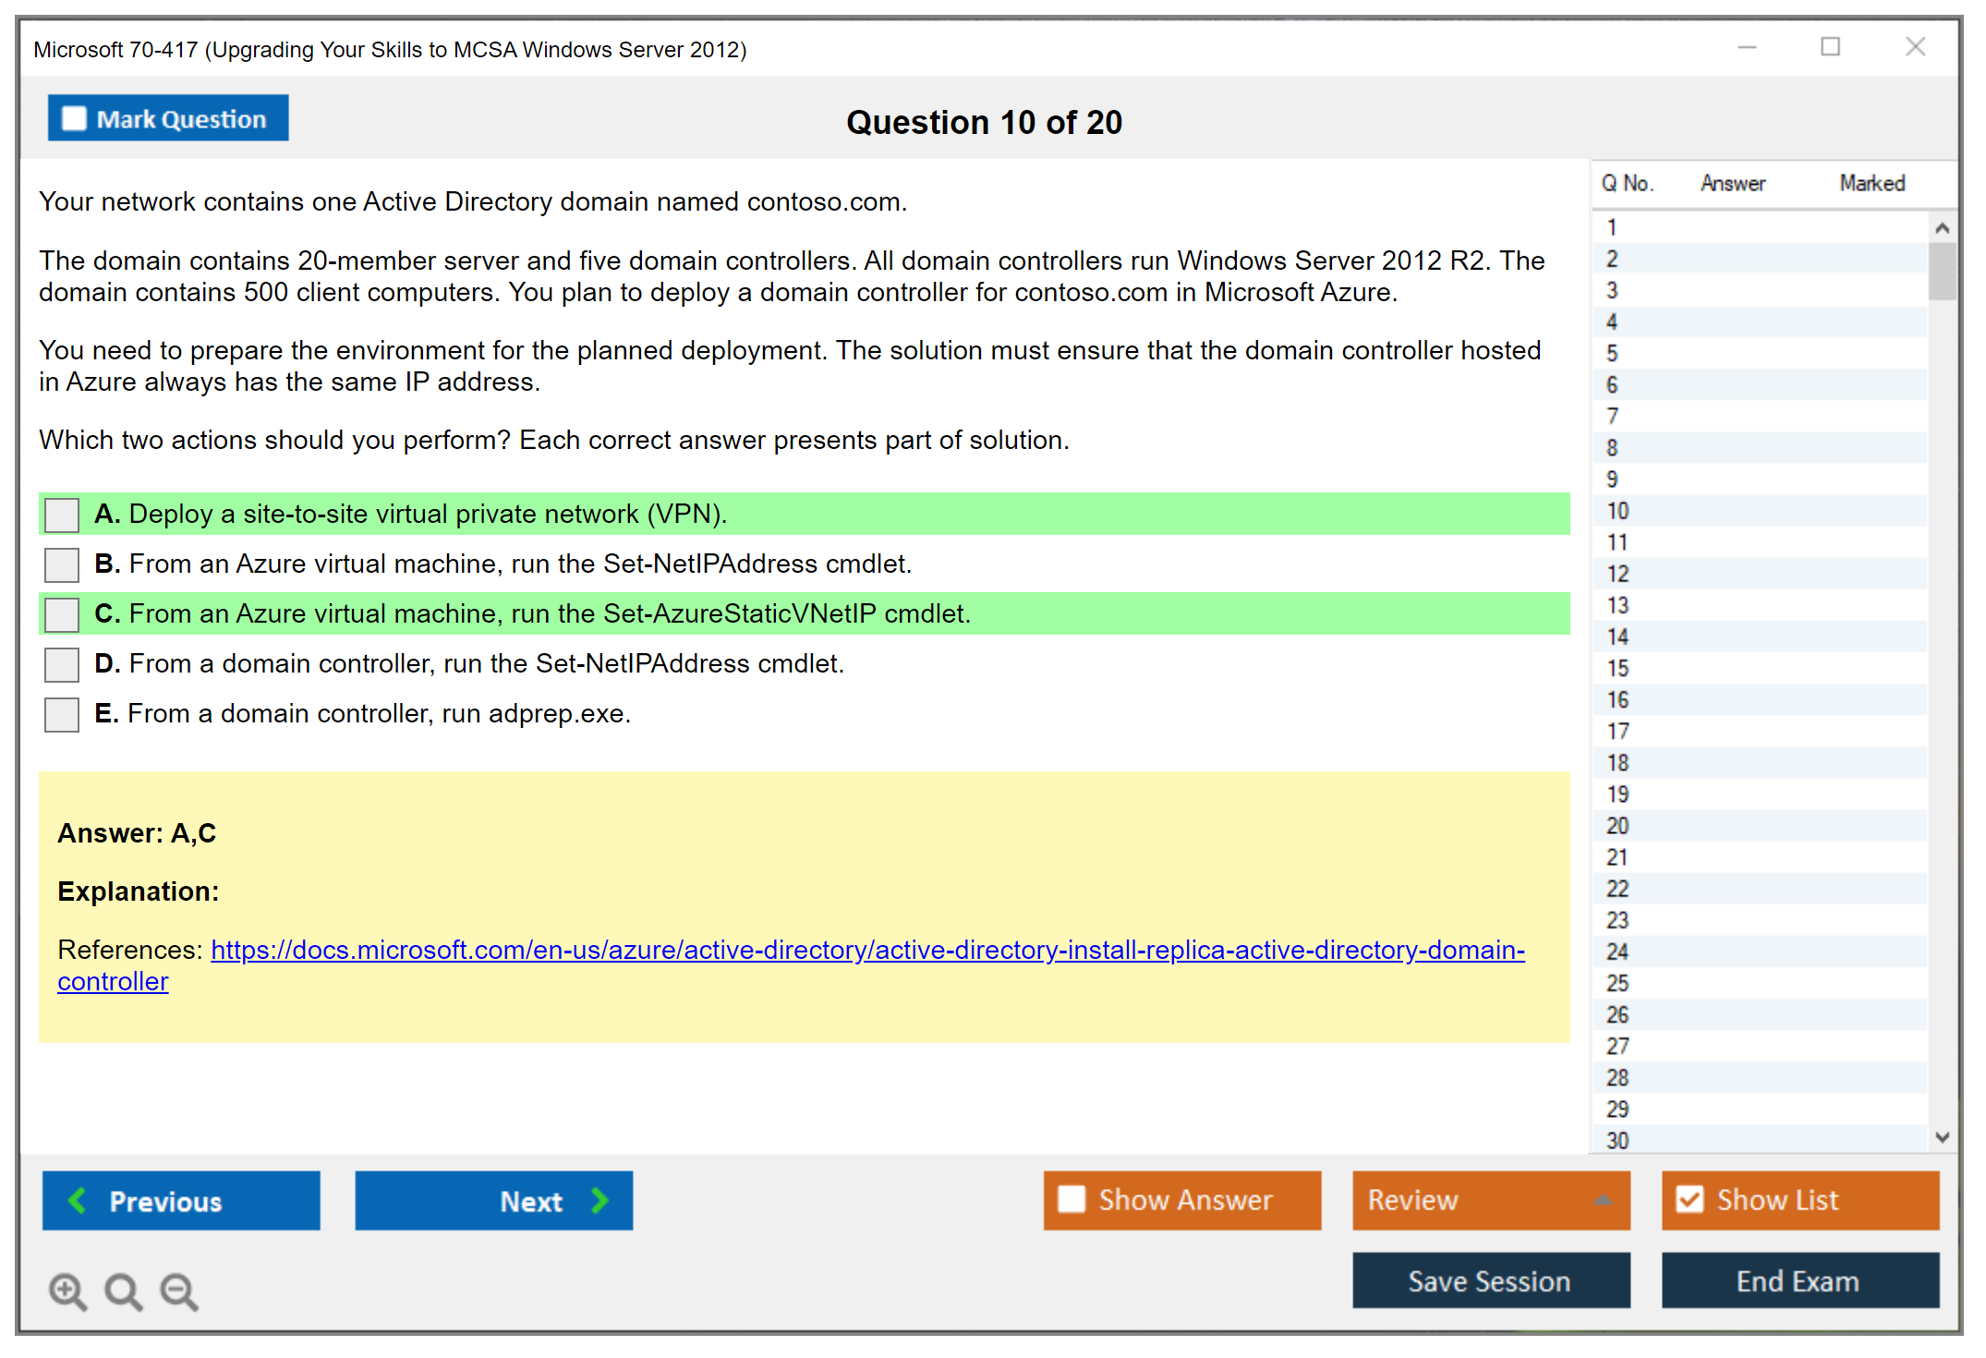Viewport: 1986px width, 1358px height.
Task: Click the End Exam button
Action: pyautogui.click(x=1798, y=1280)
